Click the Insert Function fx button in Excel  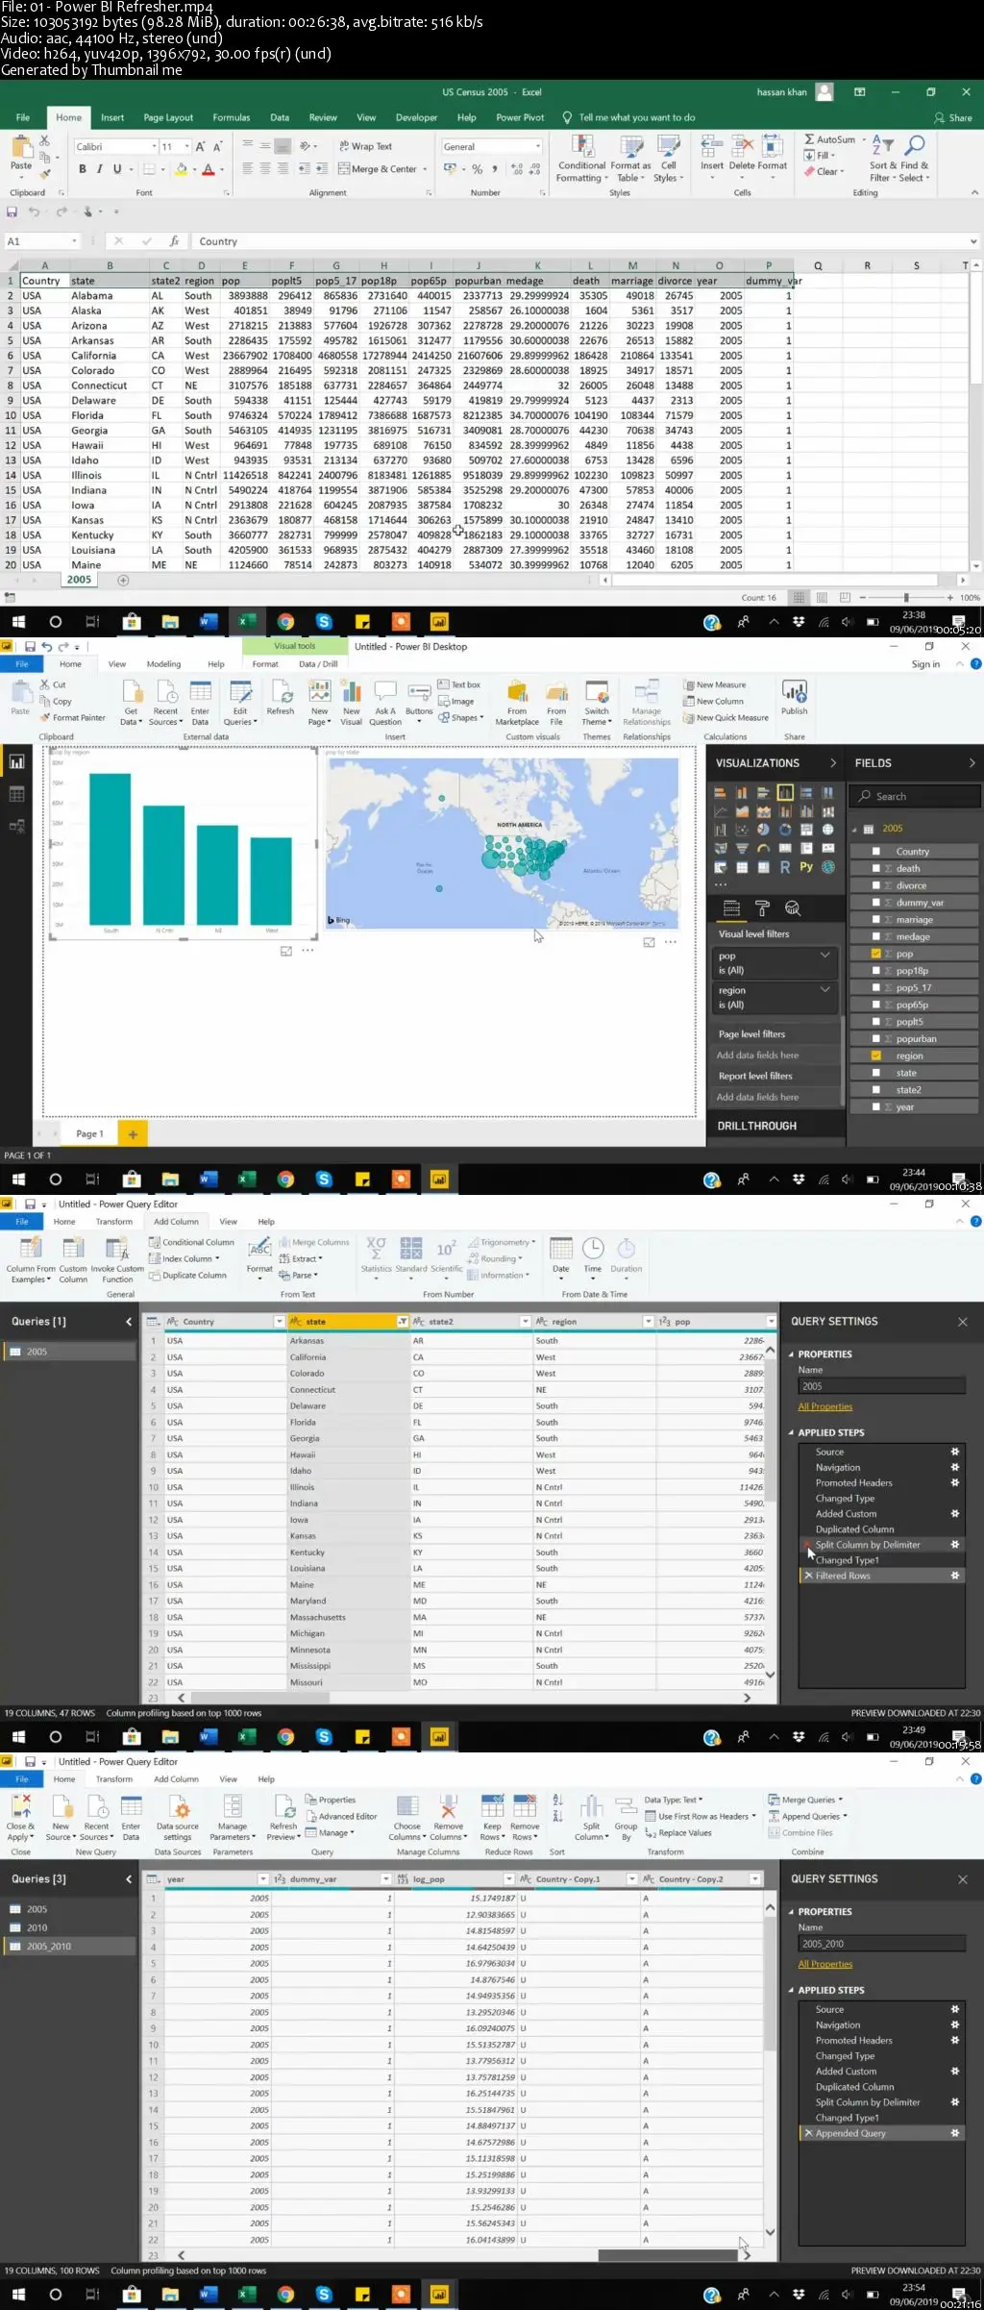coord(174,241)
